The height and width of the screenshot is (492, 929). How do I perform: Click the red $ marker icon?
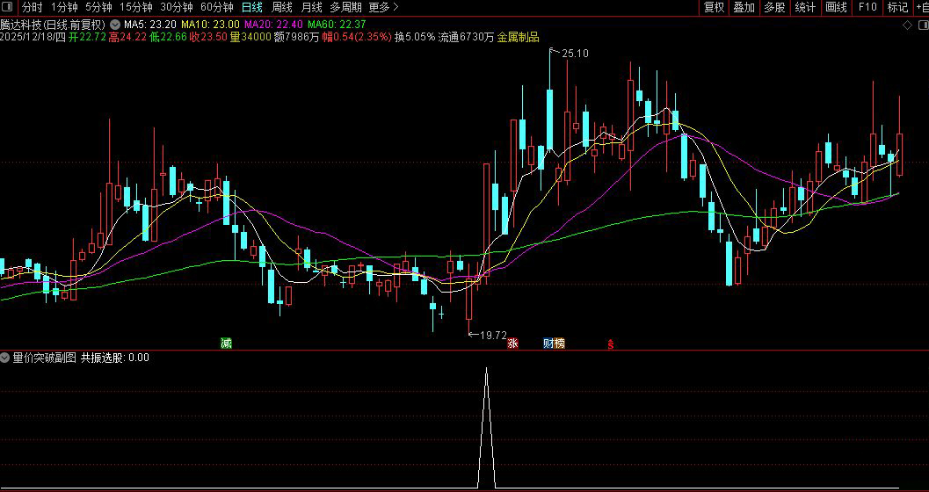click(610, 344)
